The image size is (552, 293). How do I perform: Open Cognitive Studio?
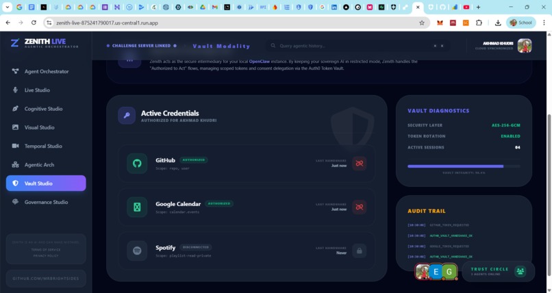(x=46, y=109)
